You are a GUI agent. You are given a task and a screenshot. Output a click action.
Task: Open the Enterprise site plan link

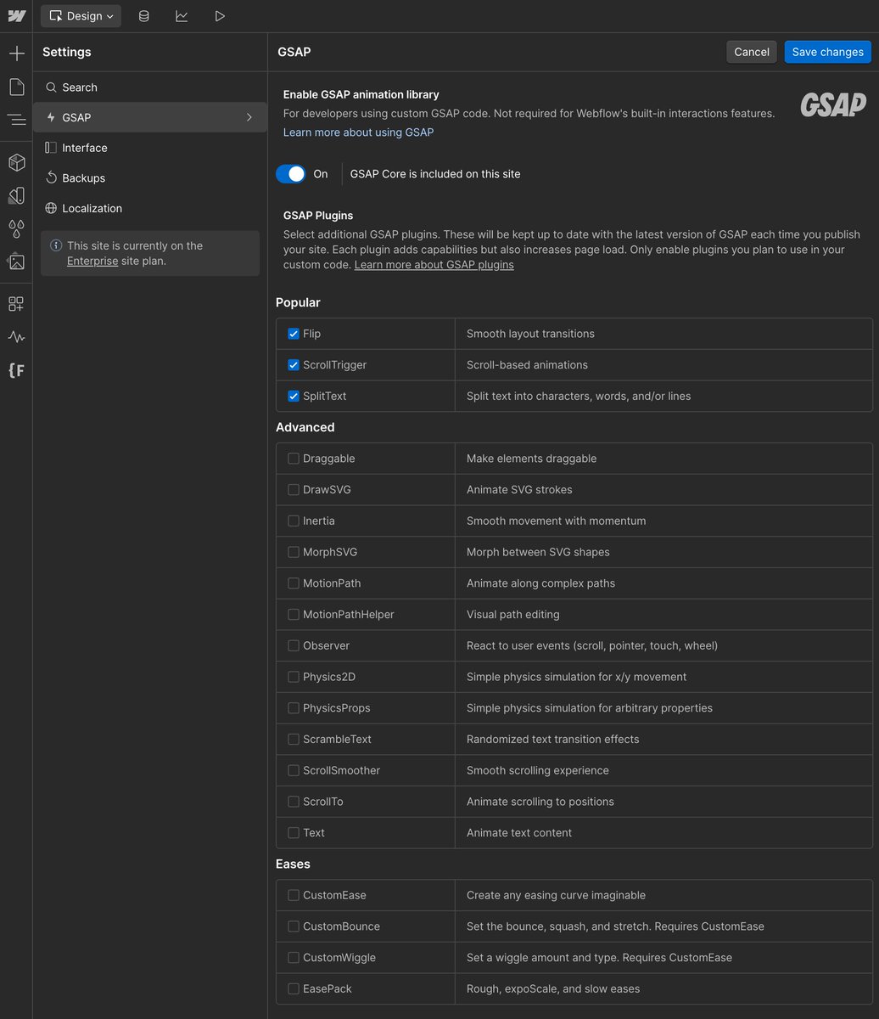pos(92,261)
